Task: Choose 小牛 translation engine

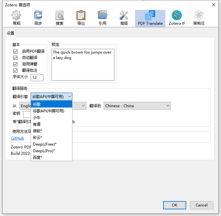Action: (x=52, y=118)
